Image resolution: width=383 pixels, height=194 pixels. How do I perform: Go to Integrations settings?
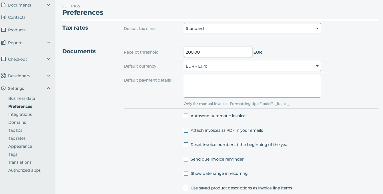point(20,114)
